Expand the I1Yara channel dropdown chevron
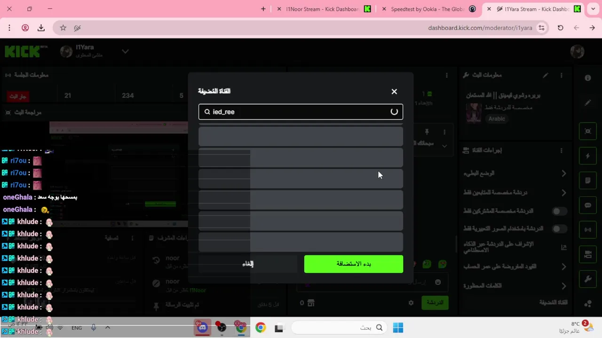This screenshot has height=338, width=602. 125,52
